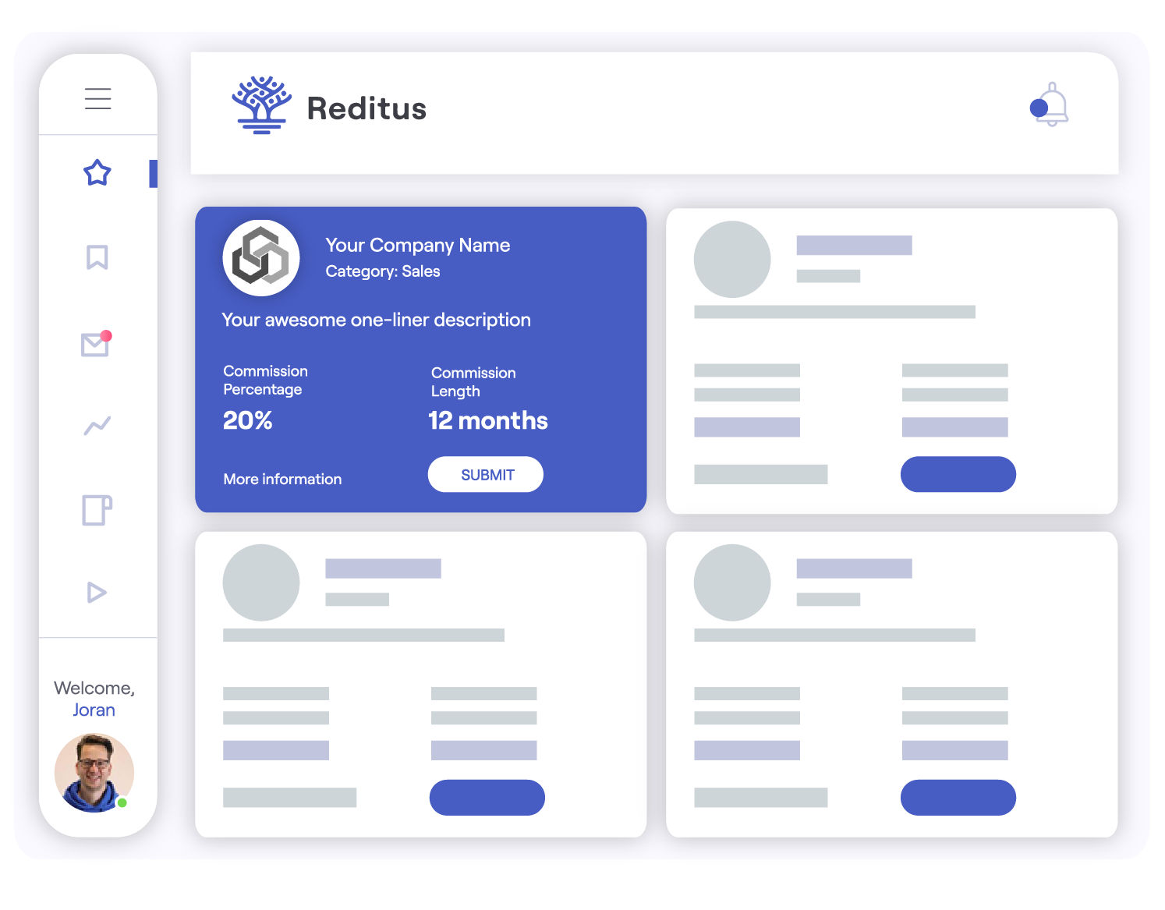Image resolution: width=1165 pixels, height=910 pixels.
Task: Click the bookmark icon in sidebar
Action: [96, 258]
